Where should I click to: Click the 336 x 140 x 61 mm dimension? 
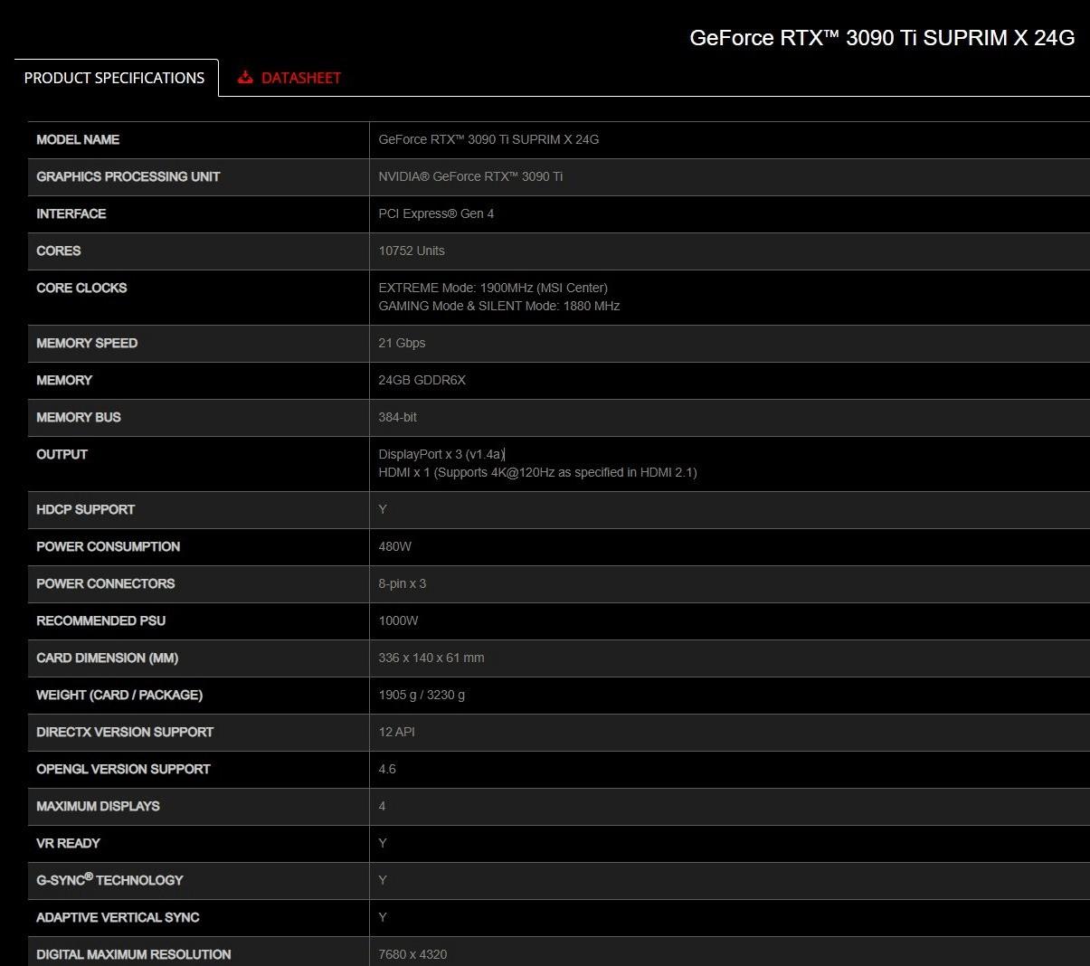431,658
